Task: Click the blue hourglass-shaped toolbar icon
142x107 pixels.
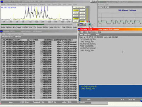Action: point(81,24)
